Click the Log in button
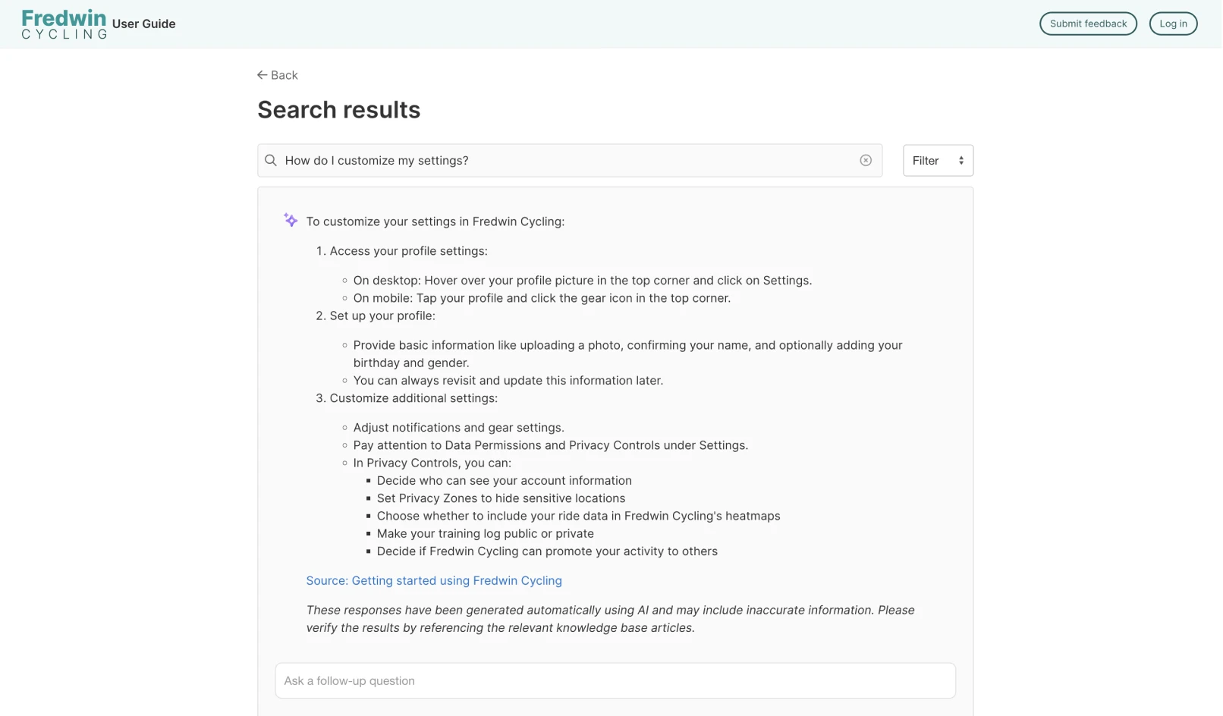 1173,24
